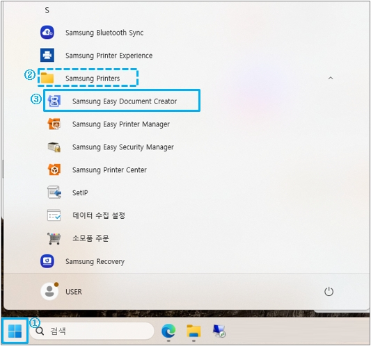
Task: Click the USER account name
Action: tap(74, 292)
